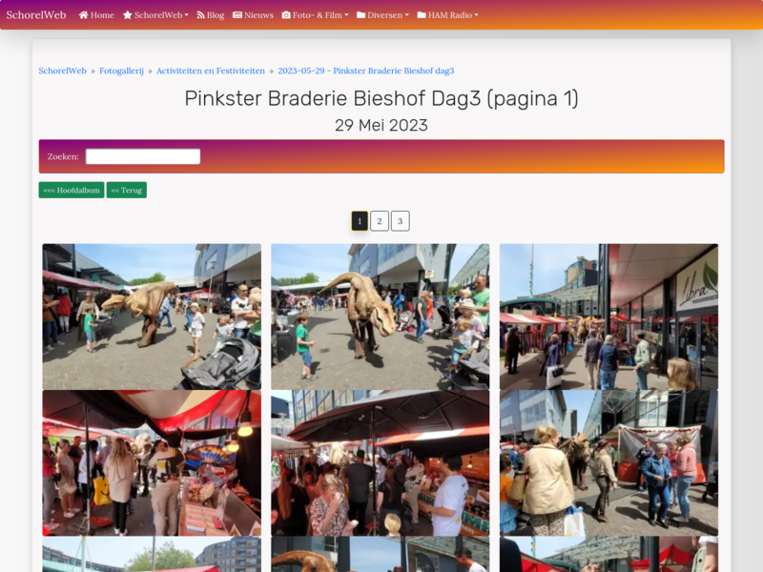The height and width of the screenshot is (572, 763).
Task: Open photo of dinosaur walking beside gray stroller
Action: 152,317
